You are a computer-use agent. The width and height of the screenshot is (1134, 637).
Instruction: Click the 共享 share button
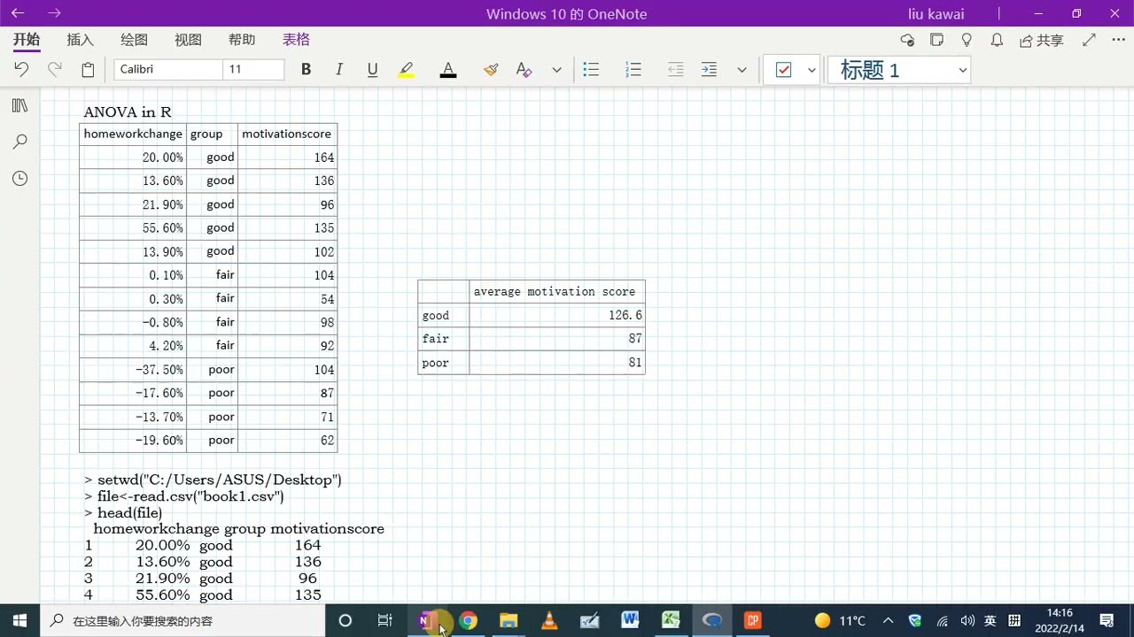click(x=1041, y=40)
